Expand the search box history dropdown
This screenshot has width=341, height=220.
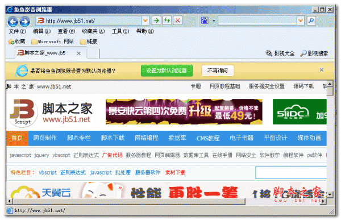tap(301, 20)
